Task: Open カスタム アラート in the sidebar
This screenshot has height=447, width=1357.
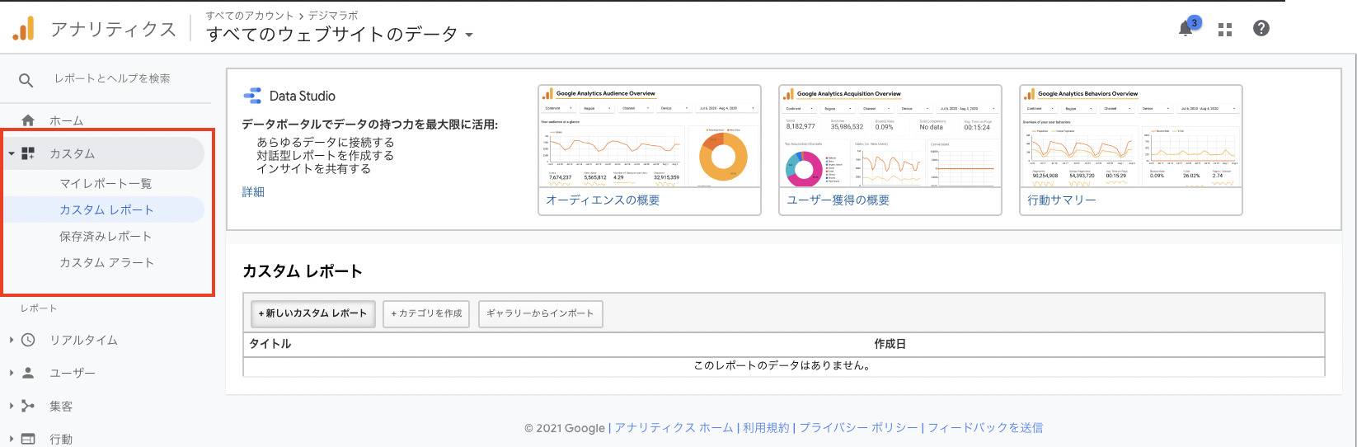Action: (106, 262)
